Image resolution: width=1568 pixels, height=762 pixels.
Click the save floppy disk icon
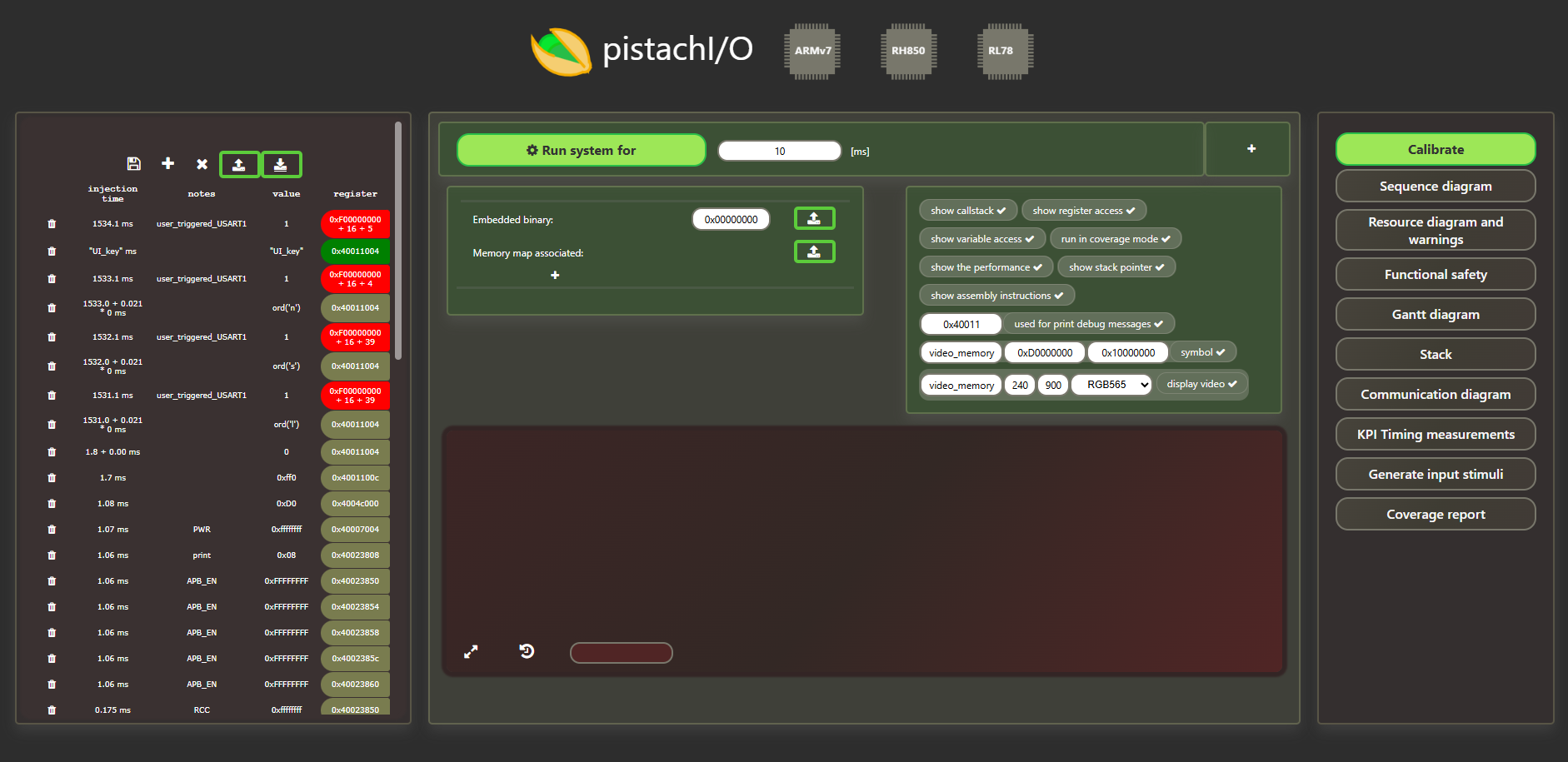[133, 163]
